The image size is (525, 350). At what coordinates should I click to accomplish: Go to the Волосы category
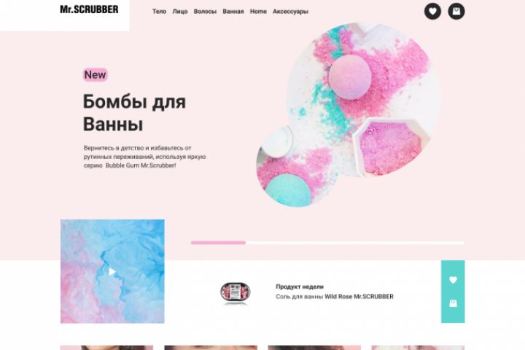[205, 12]
